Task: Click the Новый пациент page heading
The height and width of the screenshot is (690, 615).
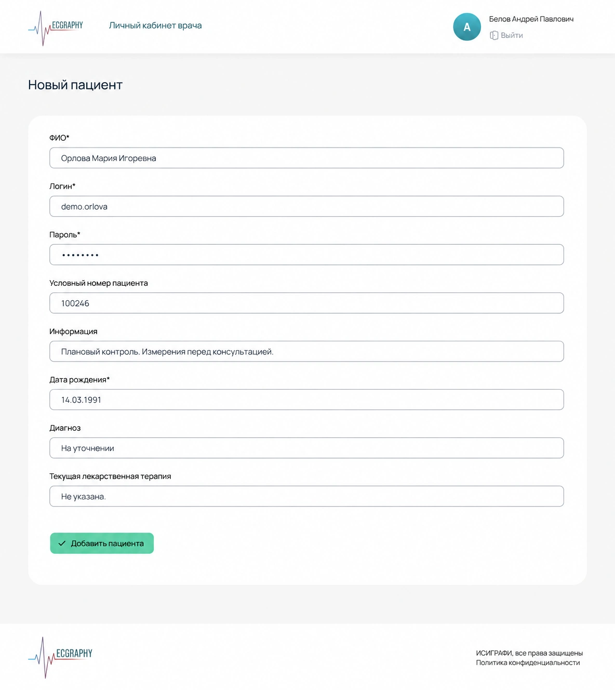Action: click(75, 85)
